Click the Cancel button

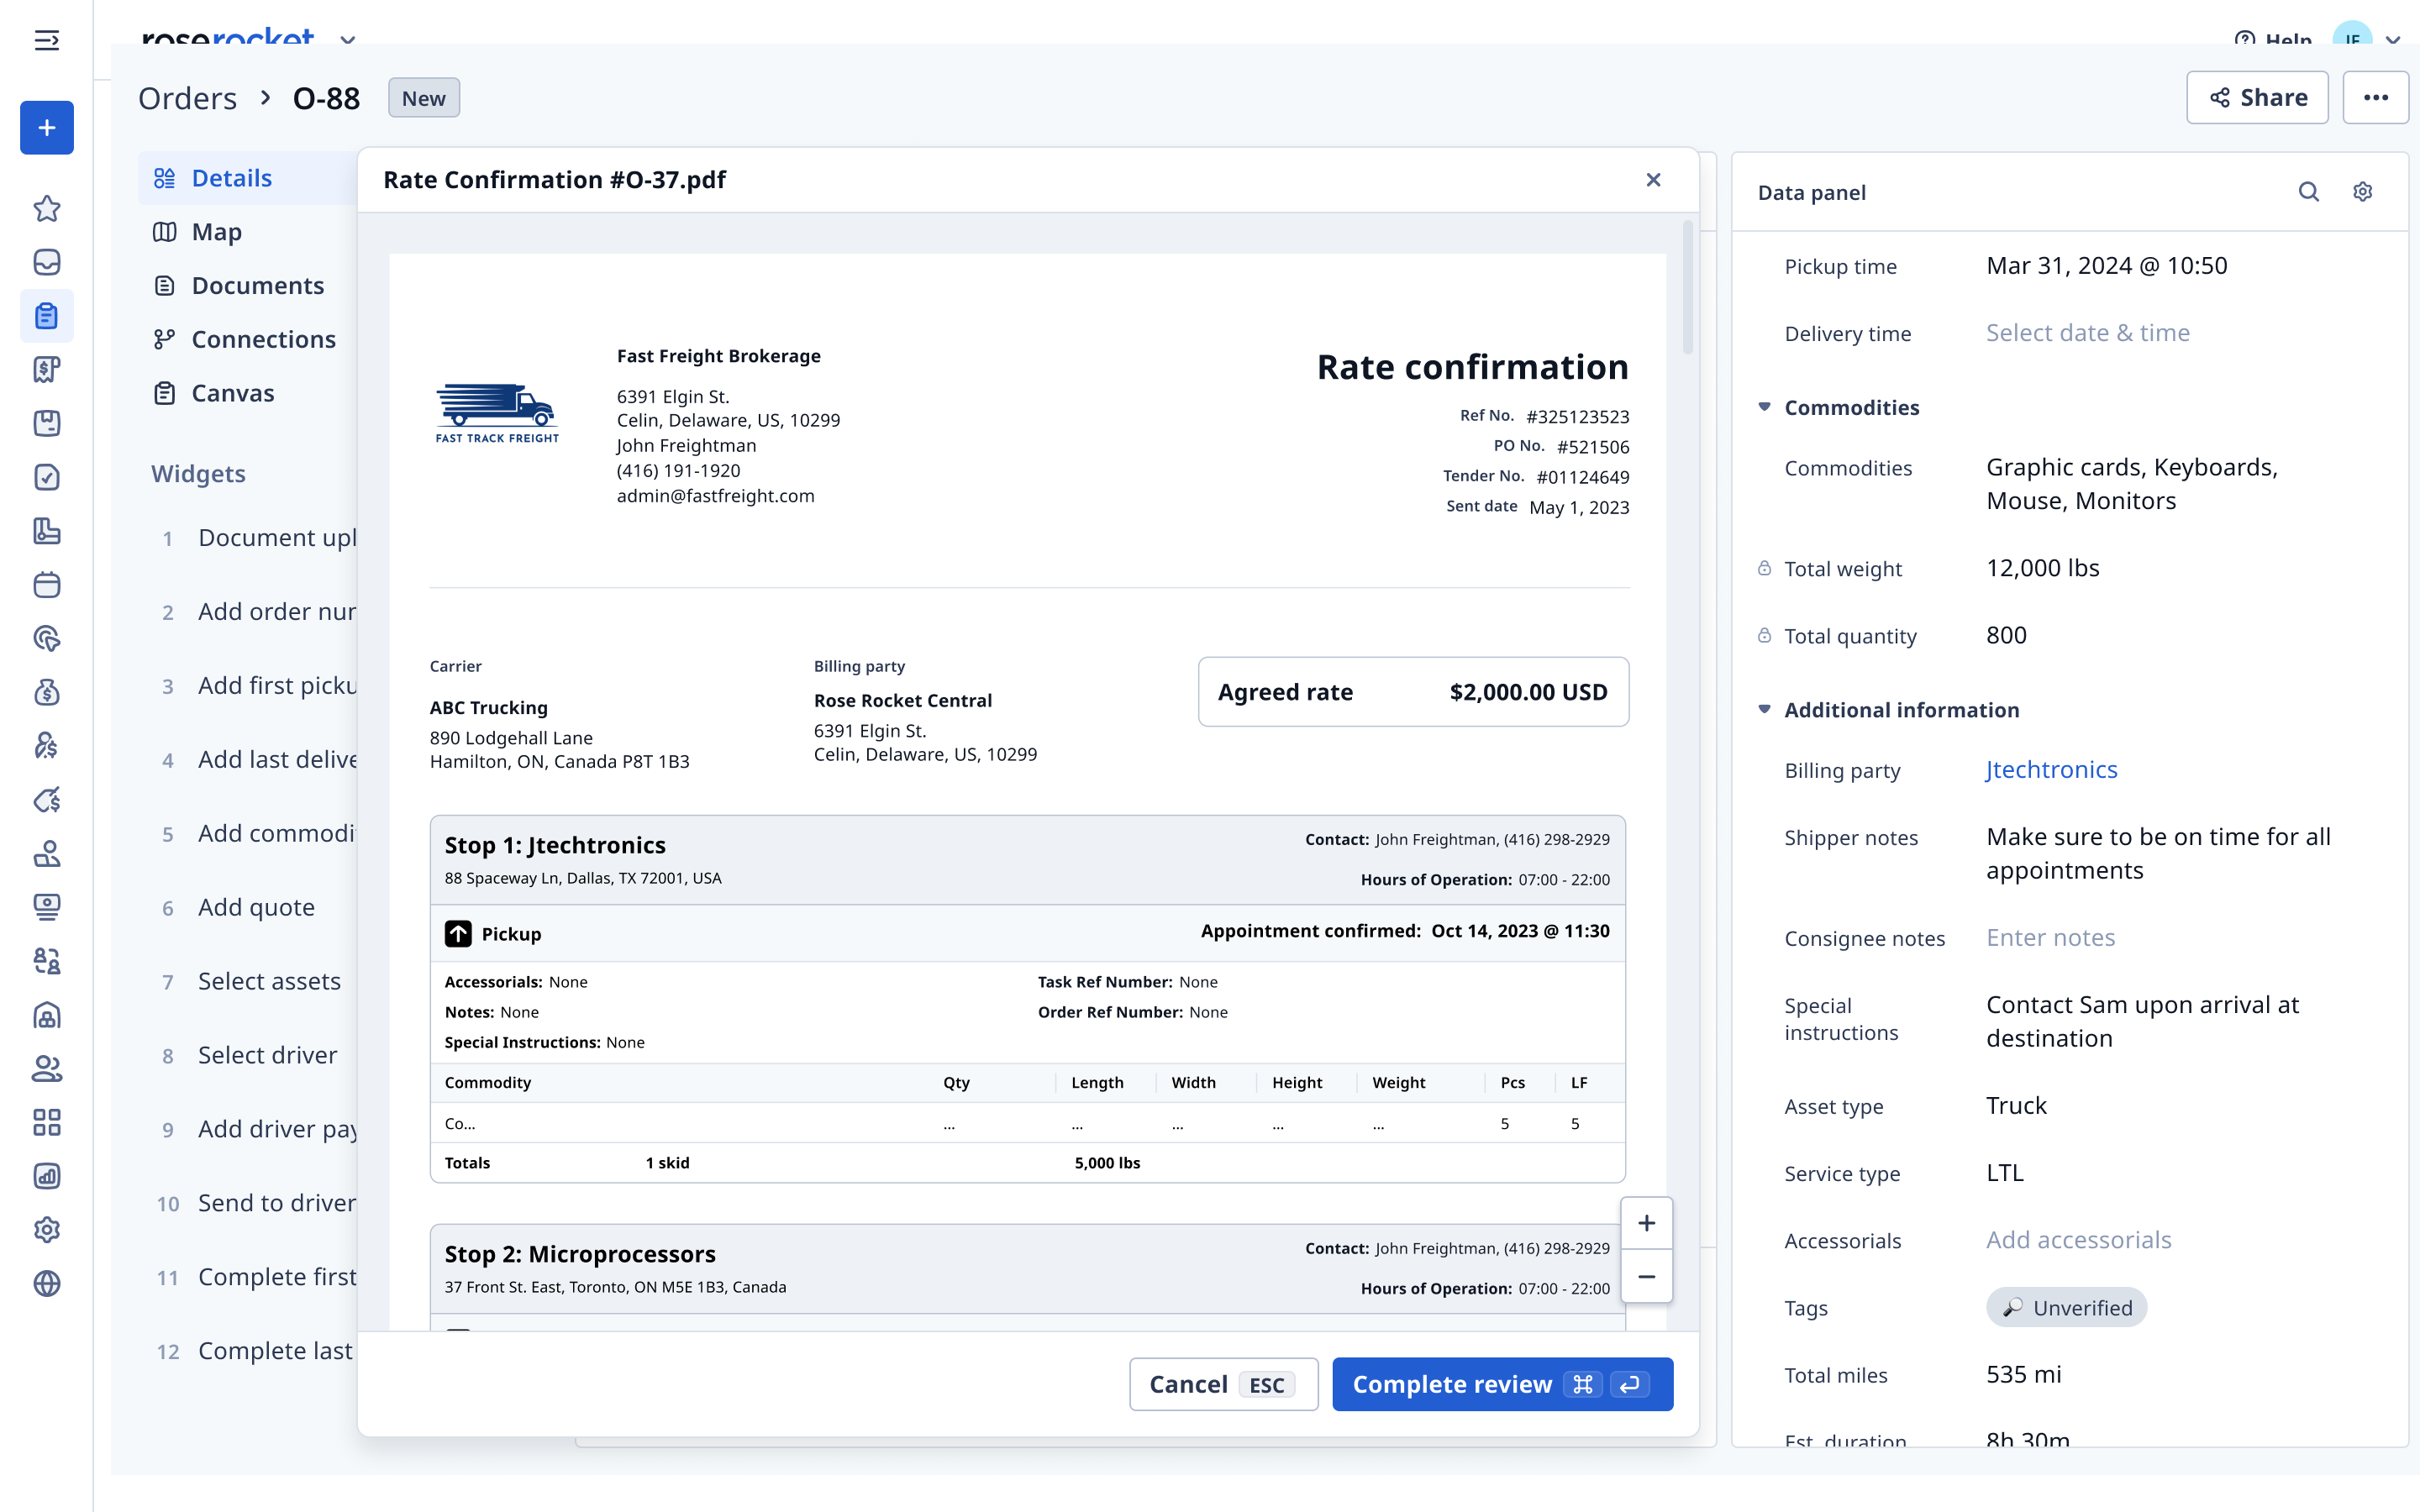pyautogui.click(x=1223, y=1384)
